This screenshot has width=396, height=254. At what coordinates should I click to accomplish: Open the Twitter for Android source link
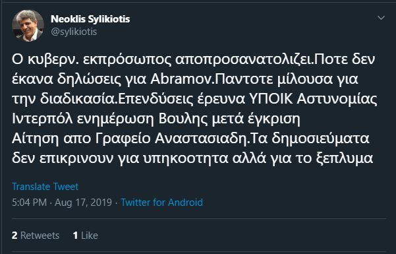[162, 203]
